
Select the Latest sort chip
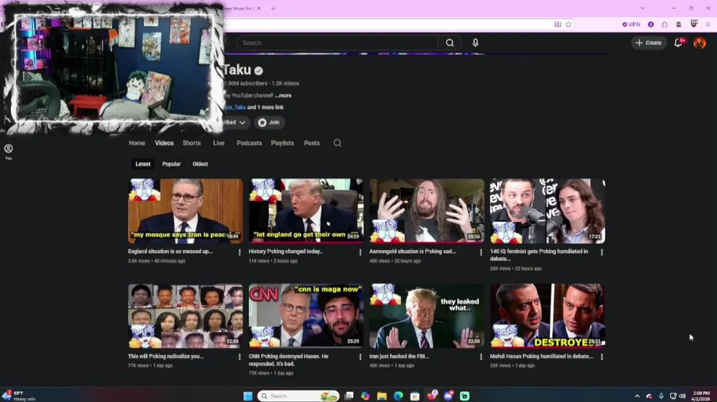143,164
